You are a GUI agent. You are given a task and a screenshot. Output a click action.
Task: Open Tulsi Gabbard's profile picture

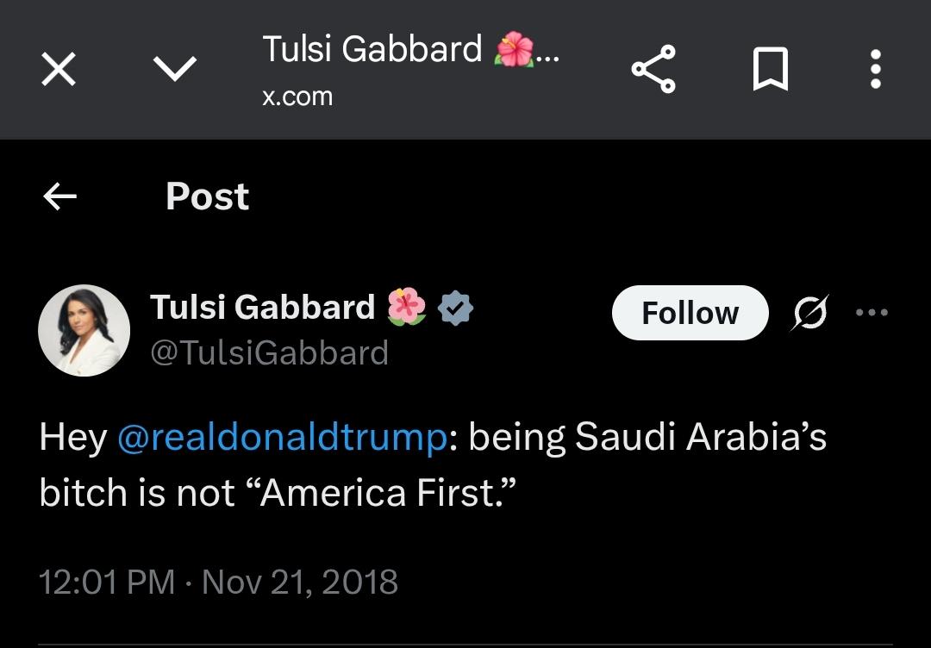tap(84, 331)
